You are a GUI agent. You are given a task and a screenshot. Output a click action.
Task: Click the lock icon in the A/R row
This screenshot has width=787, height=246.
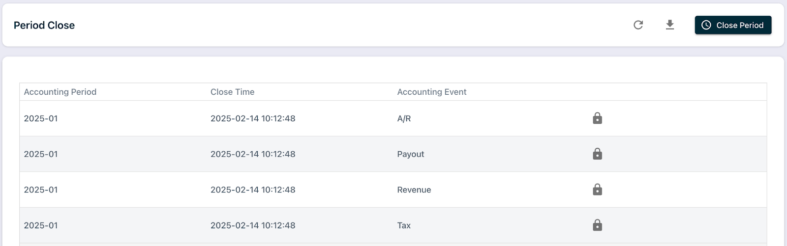tap(597, 118)
